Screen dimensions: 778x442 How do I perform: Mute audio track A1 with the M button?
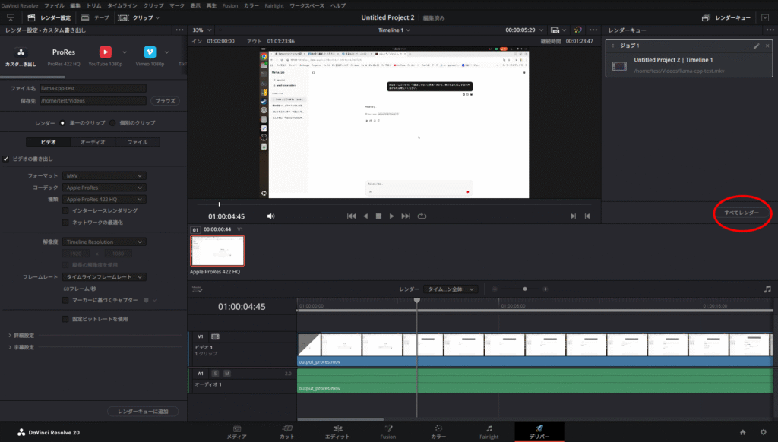[x=226, y=374]
